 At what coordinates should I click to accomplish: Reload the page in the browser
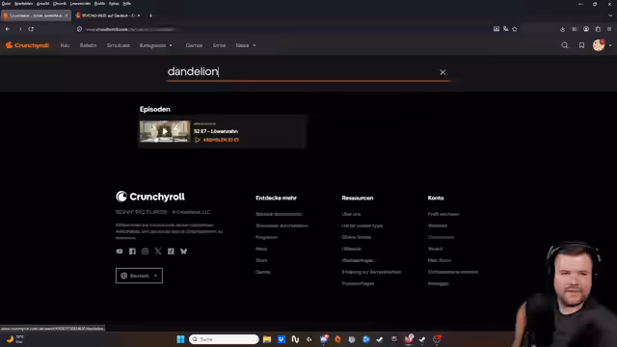click(31, 29)
